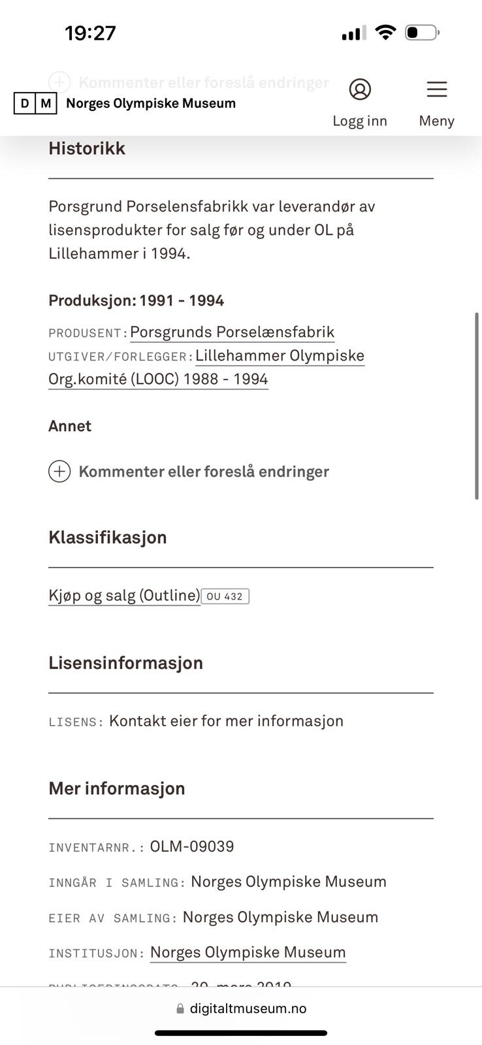Tap the cellular signal bars icon

(x=353, y=33)
